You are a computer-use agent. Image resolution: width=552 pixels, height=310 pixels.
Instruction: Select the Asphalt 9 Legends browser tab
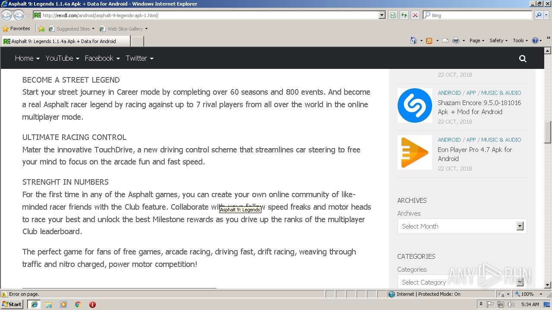tap(65, 41)
